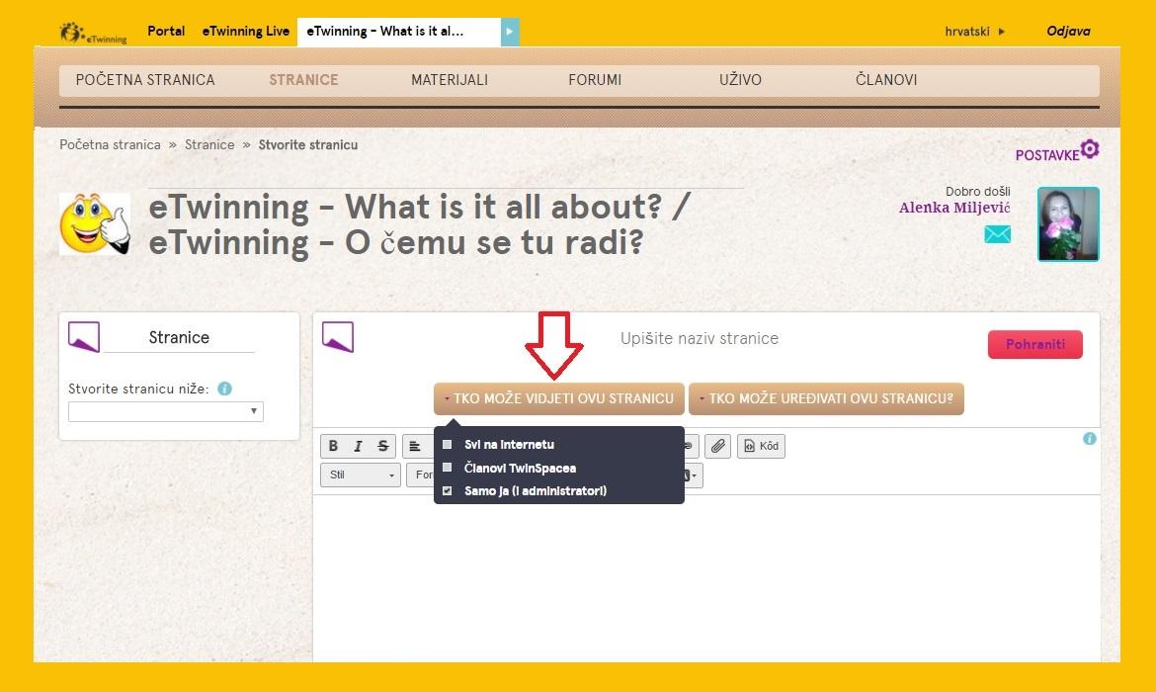Click Alenka Miljević's profile photo
Viewport: 1156px width, 692px height.
[1068, 224]
